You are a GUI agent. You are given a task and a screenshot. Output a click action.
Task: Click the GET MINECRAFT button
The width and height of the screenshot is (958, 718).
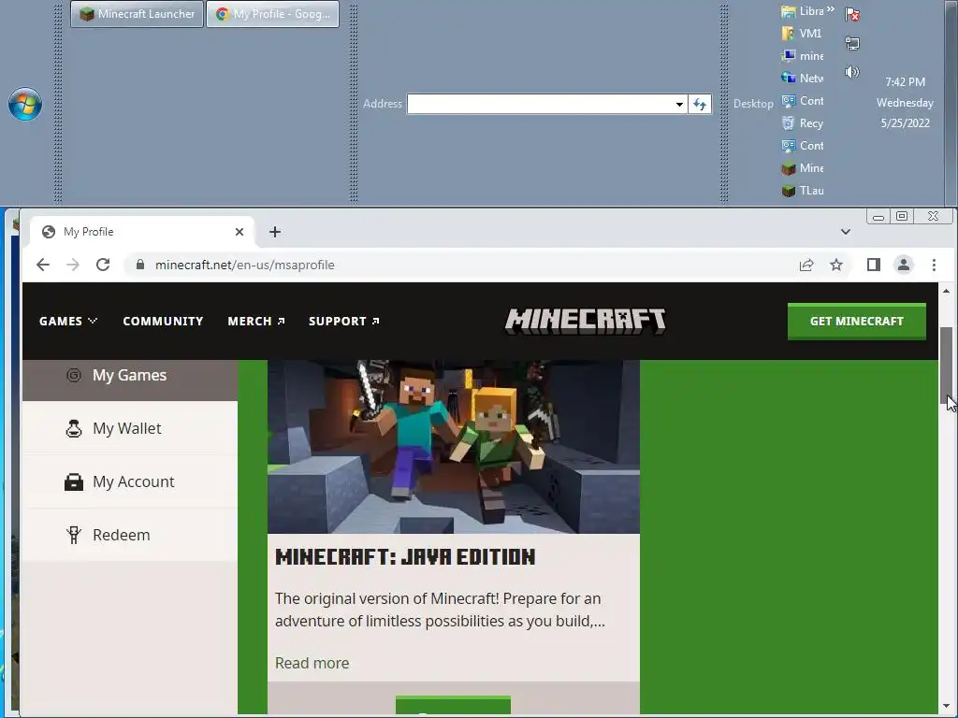tap(857, 322)
